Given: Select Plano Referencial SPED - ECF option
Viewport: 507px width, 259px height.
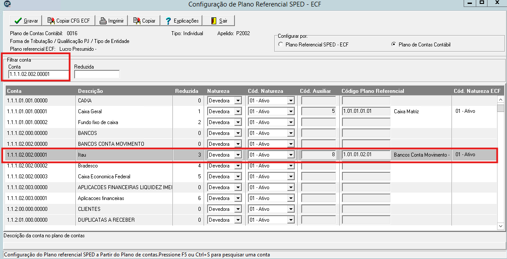Looking at the screenshot, I should (281, 44).
